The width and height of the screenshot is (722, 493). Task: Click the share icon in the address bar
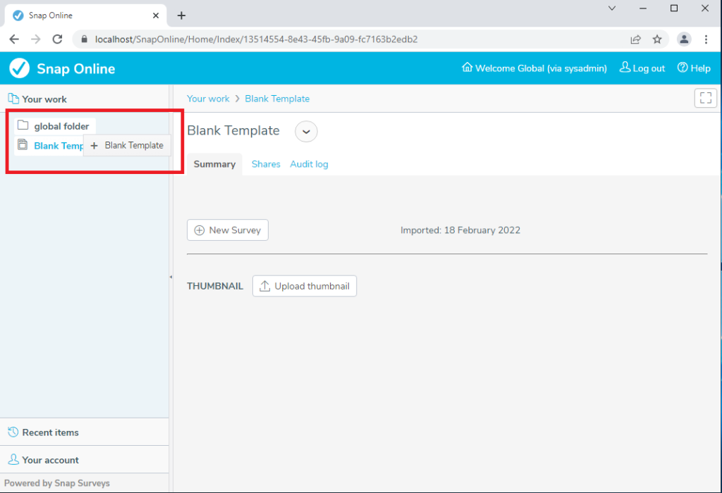coord(636,39)
